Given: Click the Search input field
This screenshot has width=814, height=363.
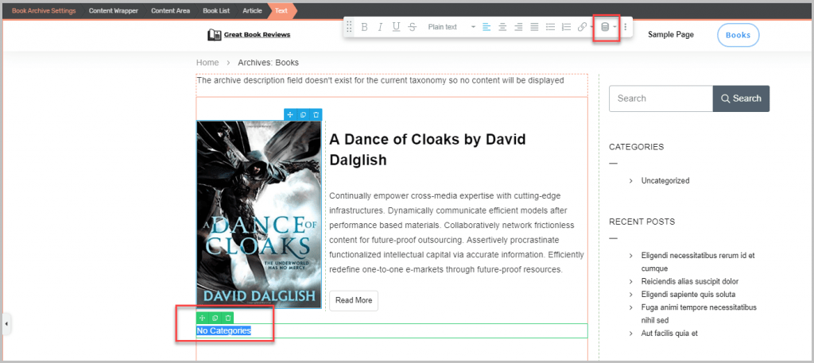Looking at the screenshot, I should coord(661,98).
